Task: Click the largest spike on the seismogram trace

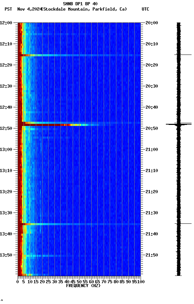Action: [x=179, y=124]
